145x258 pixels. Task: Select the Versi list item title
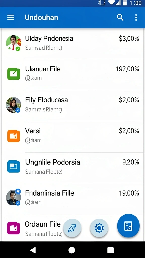coord(33,131)
